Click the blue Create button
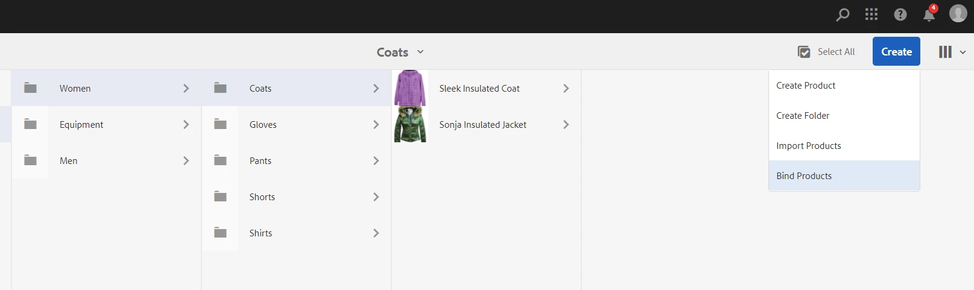 coord(896,51)
